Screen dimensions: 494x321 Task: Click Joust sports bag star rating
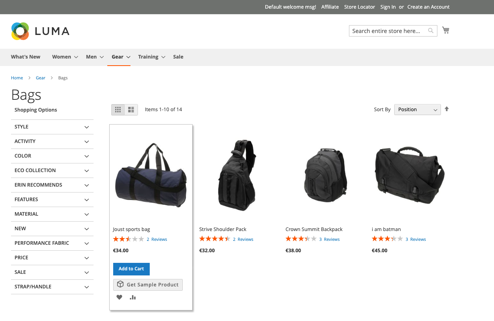[128, 239]
